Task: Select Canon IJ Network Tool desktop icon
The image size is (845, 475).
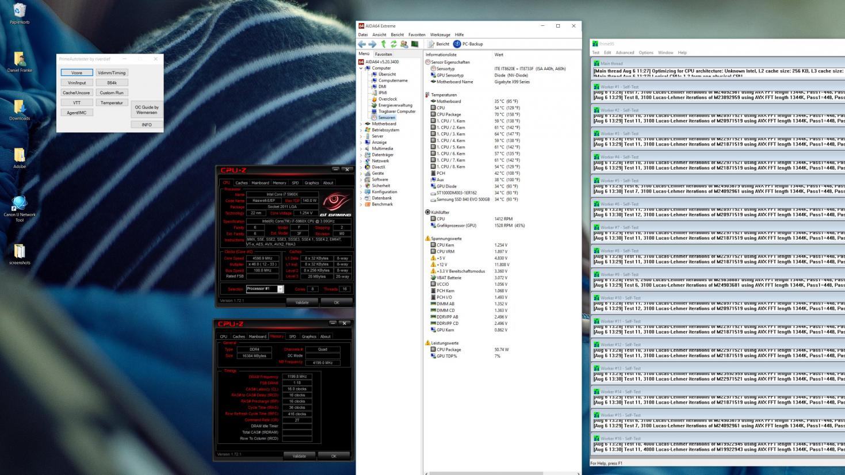Action: coord(20,208)
